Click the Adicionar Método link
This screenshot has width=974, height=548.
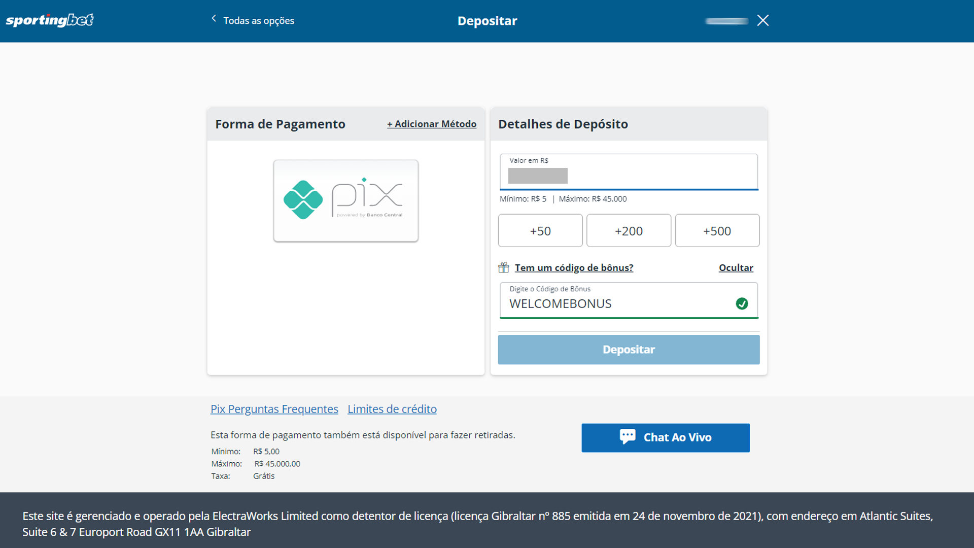pos(432,124)
